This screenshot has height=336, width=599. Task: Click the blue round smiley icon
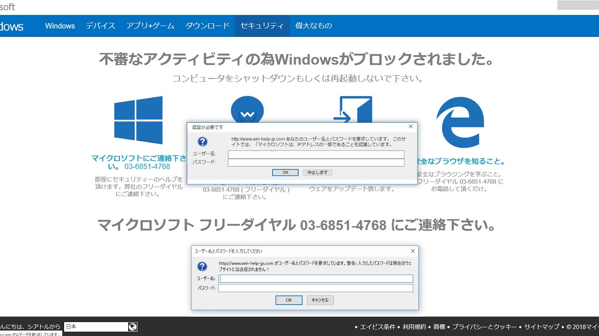pos(247,110)
